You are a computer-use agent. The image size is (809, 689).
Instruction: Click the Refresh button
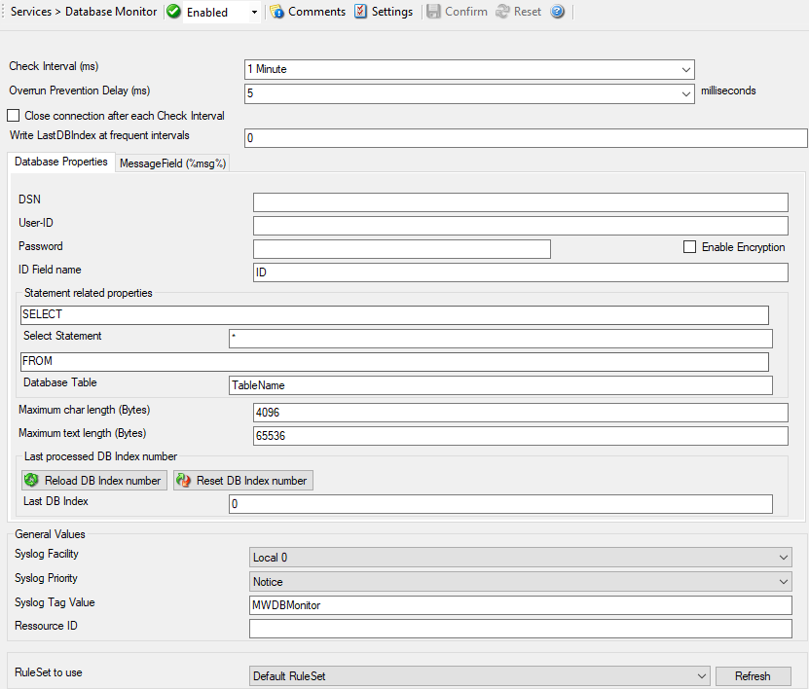753,676
